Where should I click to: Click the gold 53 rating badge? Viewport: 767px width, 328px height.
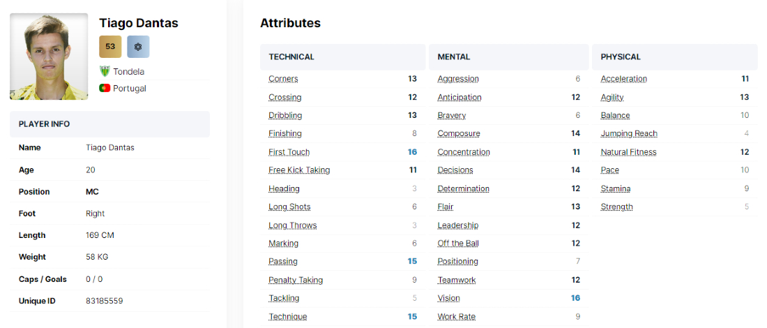110,46
